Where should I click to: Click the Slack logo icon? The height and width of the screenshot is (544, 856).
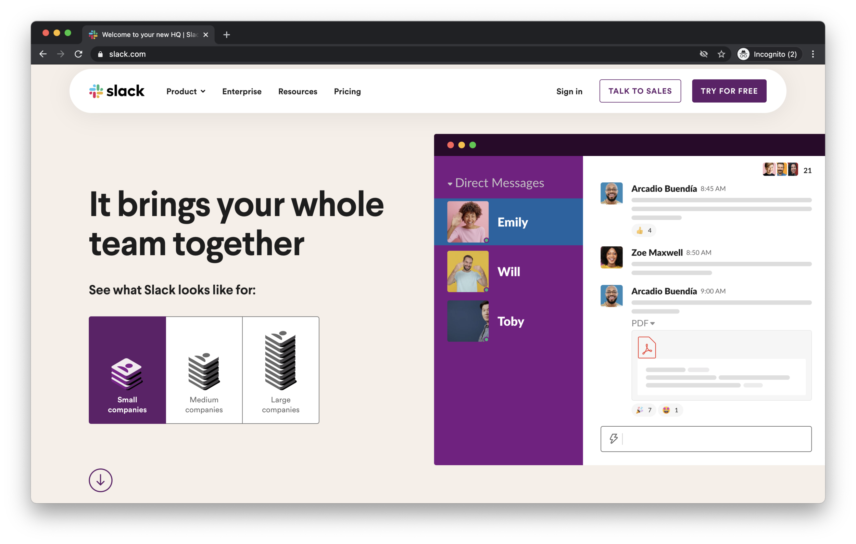tap(97, 92)
